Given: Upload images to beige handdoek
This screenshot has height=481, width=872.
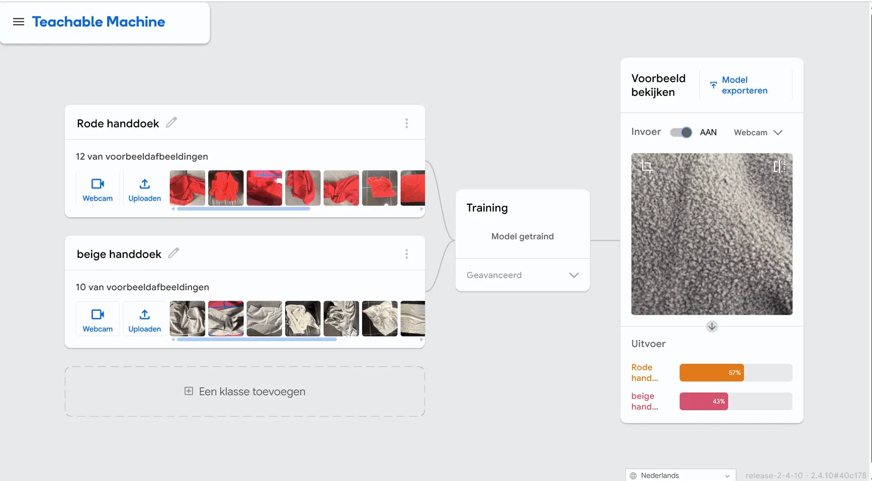Looking at the screenshot, I should [144, 320].
